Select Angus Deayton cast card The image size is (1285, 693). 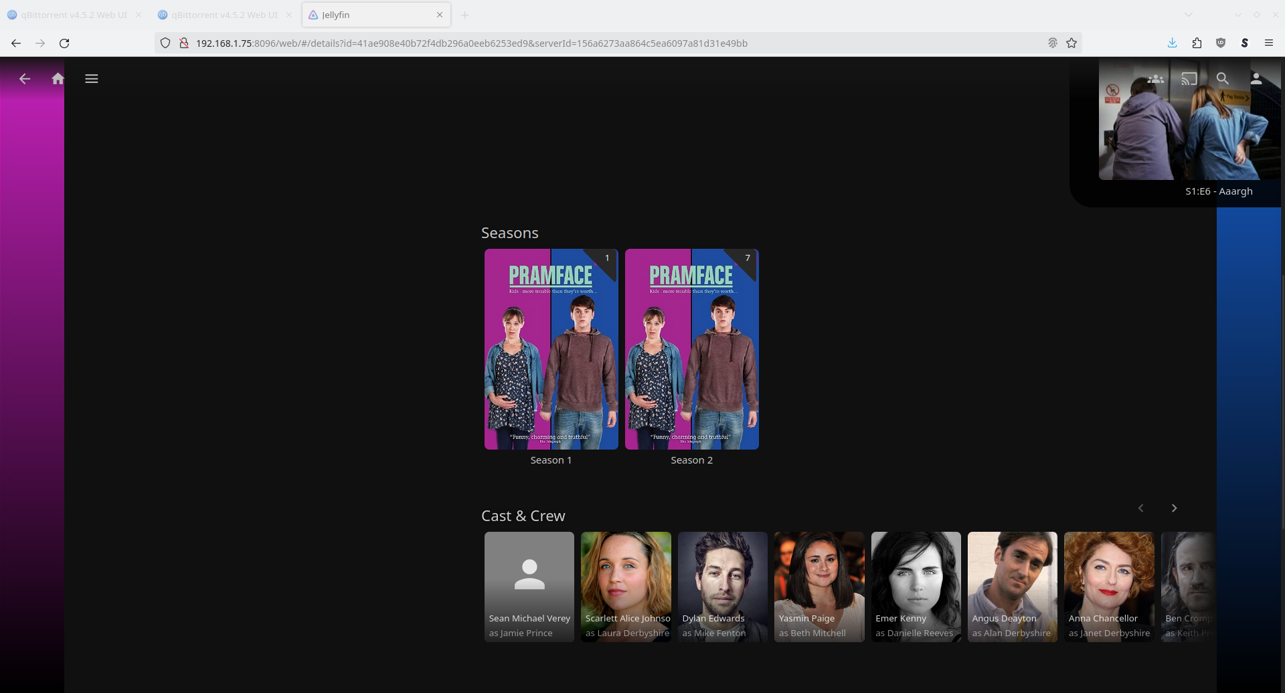coord(1012,587)
